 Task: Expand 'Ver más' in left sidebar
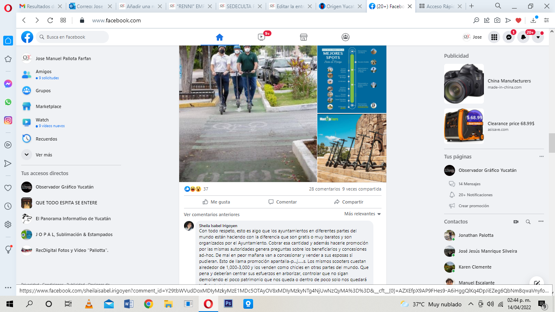44,155
